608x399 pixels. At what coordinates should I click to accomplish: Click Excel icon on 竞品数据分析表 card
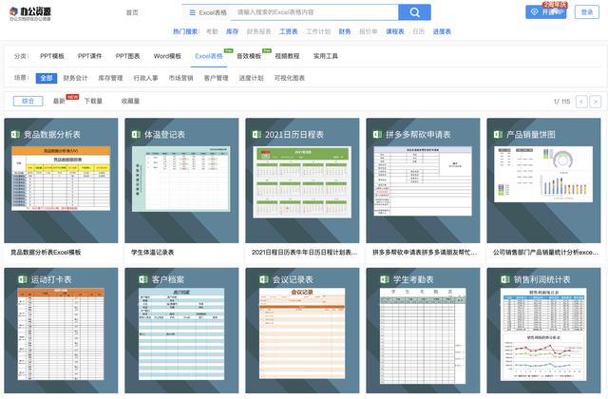[15, 135]
